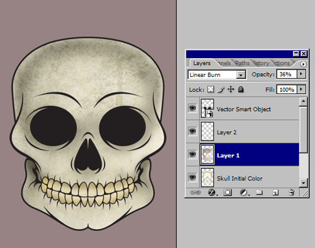Viewport: 315px width, 248px height.
Task: Switch to the History tab
Action: [261, 63]
